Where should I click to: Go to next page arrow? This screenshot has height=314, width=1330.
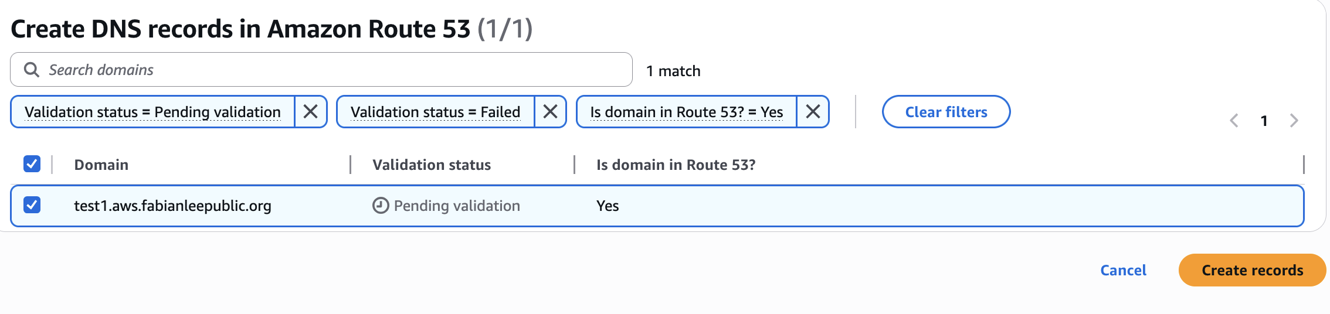point(1294,121)
